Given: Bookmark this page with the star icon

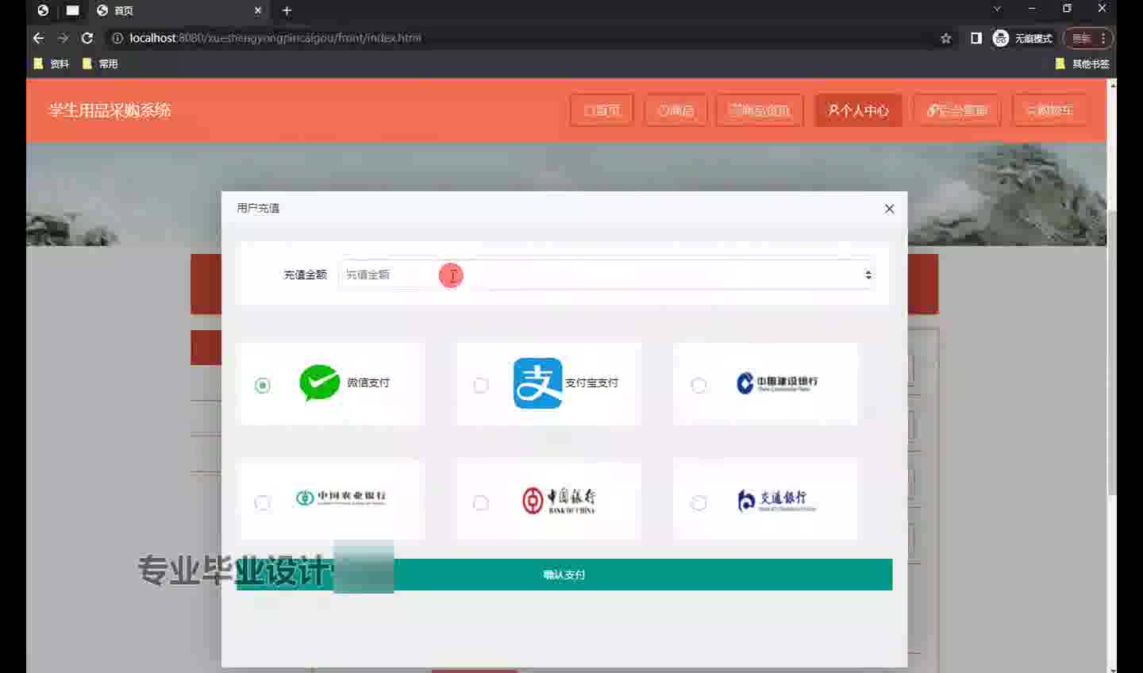Looking at the screenshot, I should (945, 38).
